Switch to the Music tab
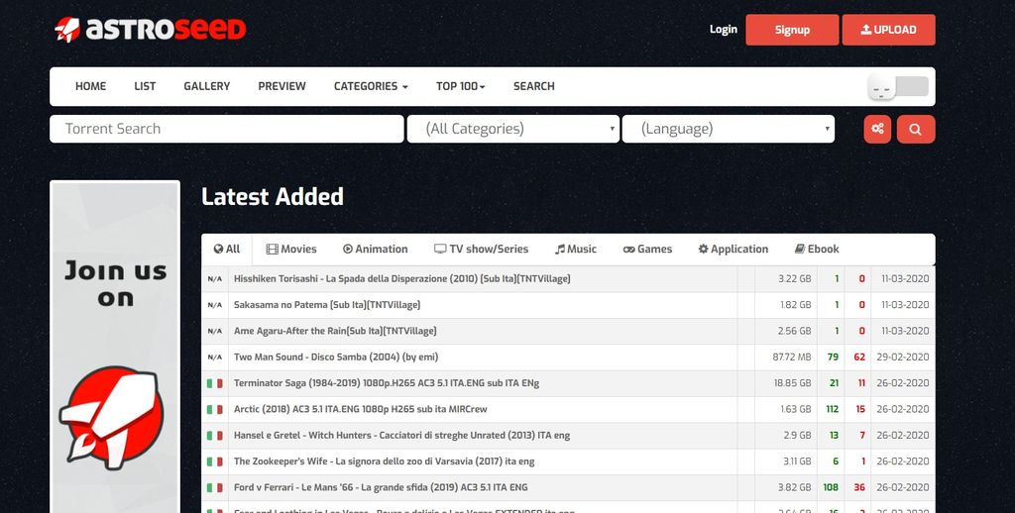Image resolution: width=1015 pixels, height=513 pixels. pos(576,249)
